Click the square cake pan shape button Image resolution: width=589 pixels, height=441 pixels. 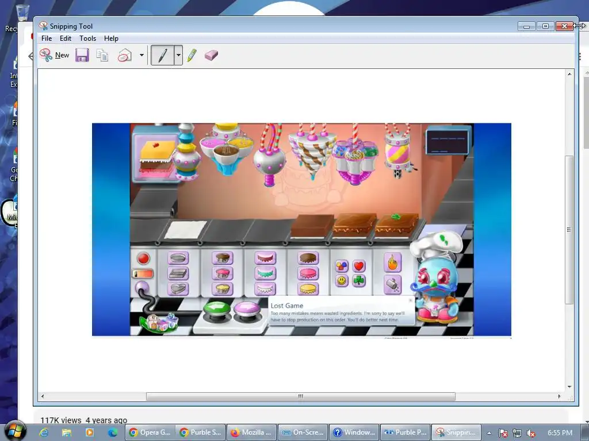(178, 273)
